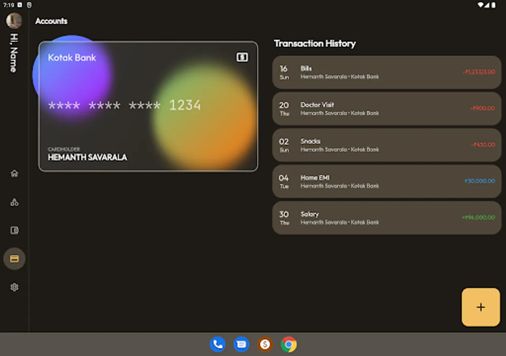This screenshot has height=356, width=506.
Task: Open the Home icon in sidebar
Action: coord(14,173)
